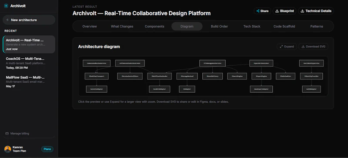Click the IJobScheduler node
The width and height of the screenshot is (348, 158).
pos(285,76)
